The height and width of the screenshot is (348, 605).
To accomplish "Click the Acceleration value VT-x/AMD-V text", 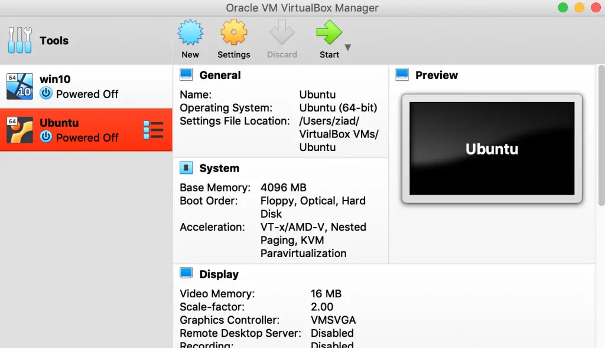I will click(x=313, y=240).
